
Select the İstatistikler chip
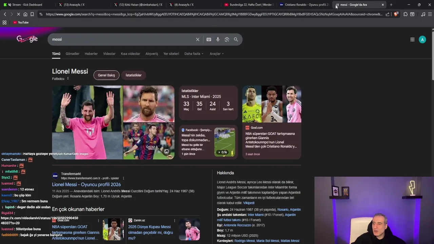point(134,75)
